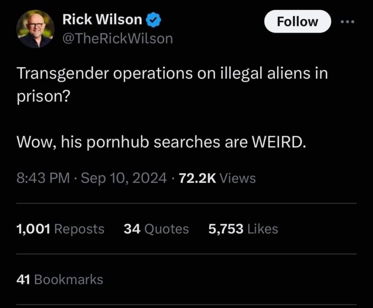
Task: Open the Rick Wilson display name link
Action: [102, 19]
